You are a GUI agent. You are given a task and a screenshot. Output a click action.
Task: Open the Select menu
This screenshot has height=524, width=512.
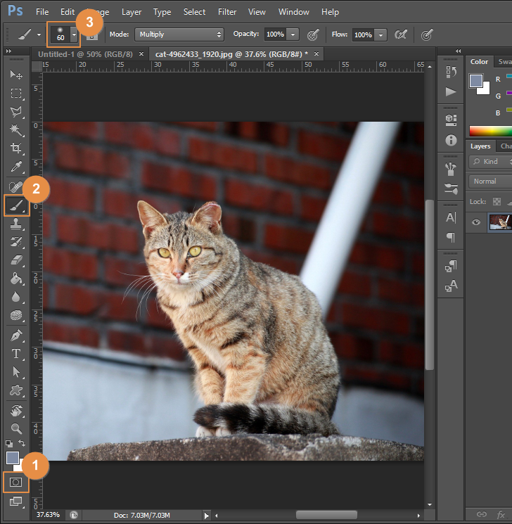tap(195, 12)
